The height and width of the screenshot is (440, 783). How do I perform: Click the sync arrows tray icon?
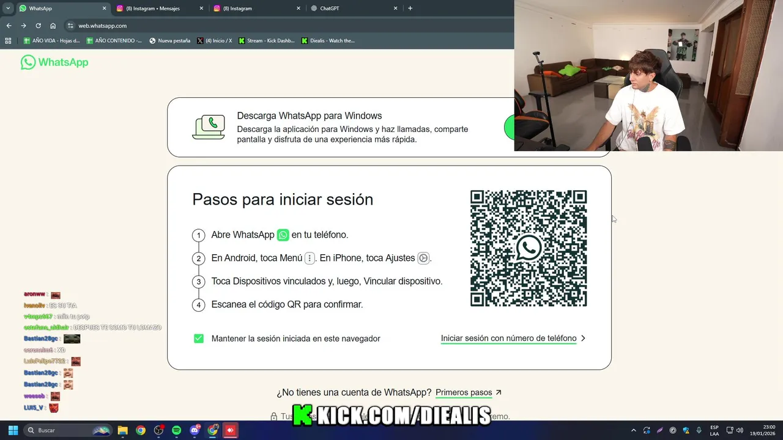[x=647, y=430]
